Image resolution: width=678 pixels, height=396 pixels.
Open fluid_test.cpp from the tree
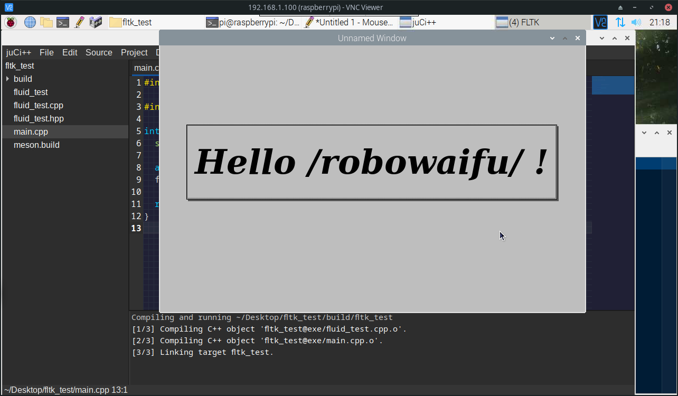point(39,105)
